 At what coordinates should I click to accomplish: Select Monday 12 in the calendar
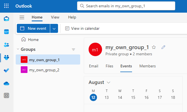coord(93,97)
